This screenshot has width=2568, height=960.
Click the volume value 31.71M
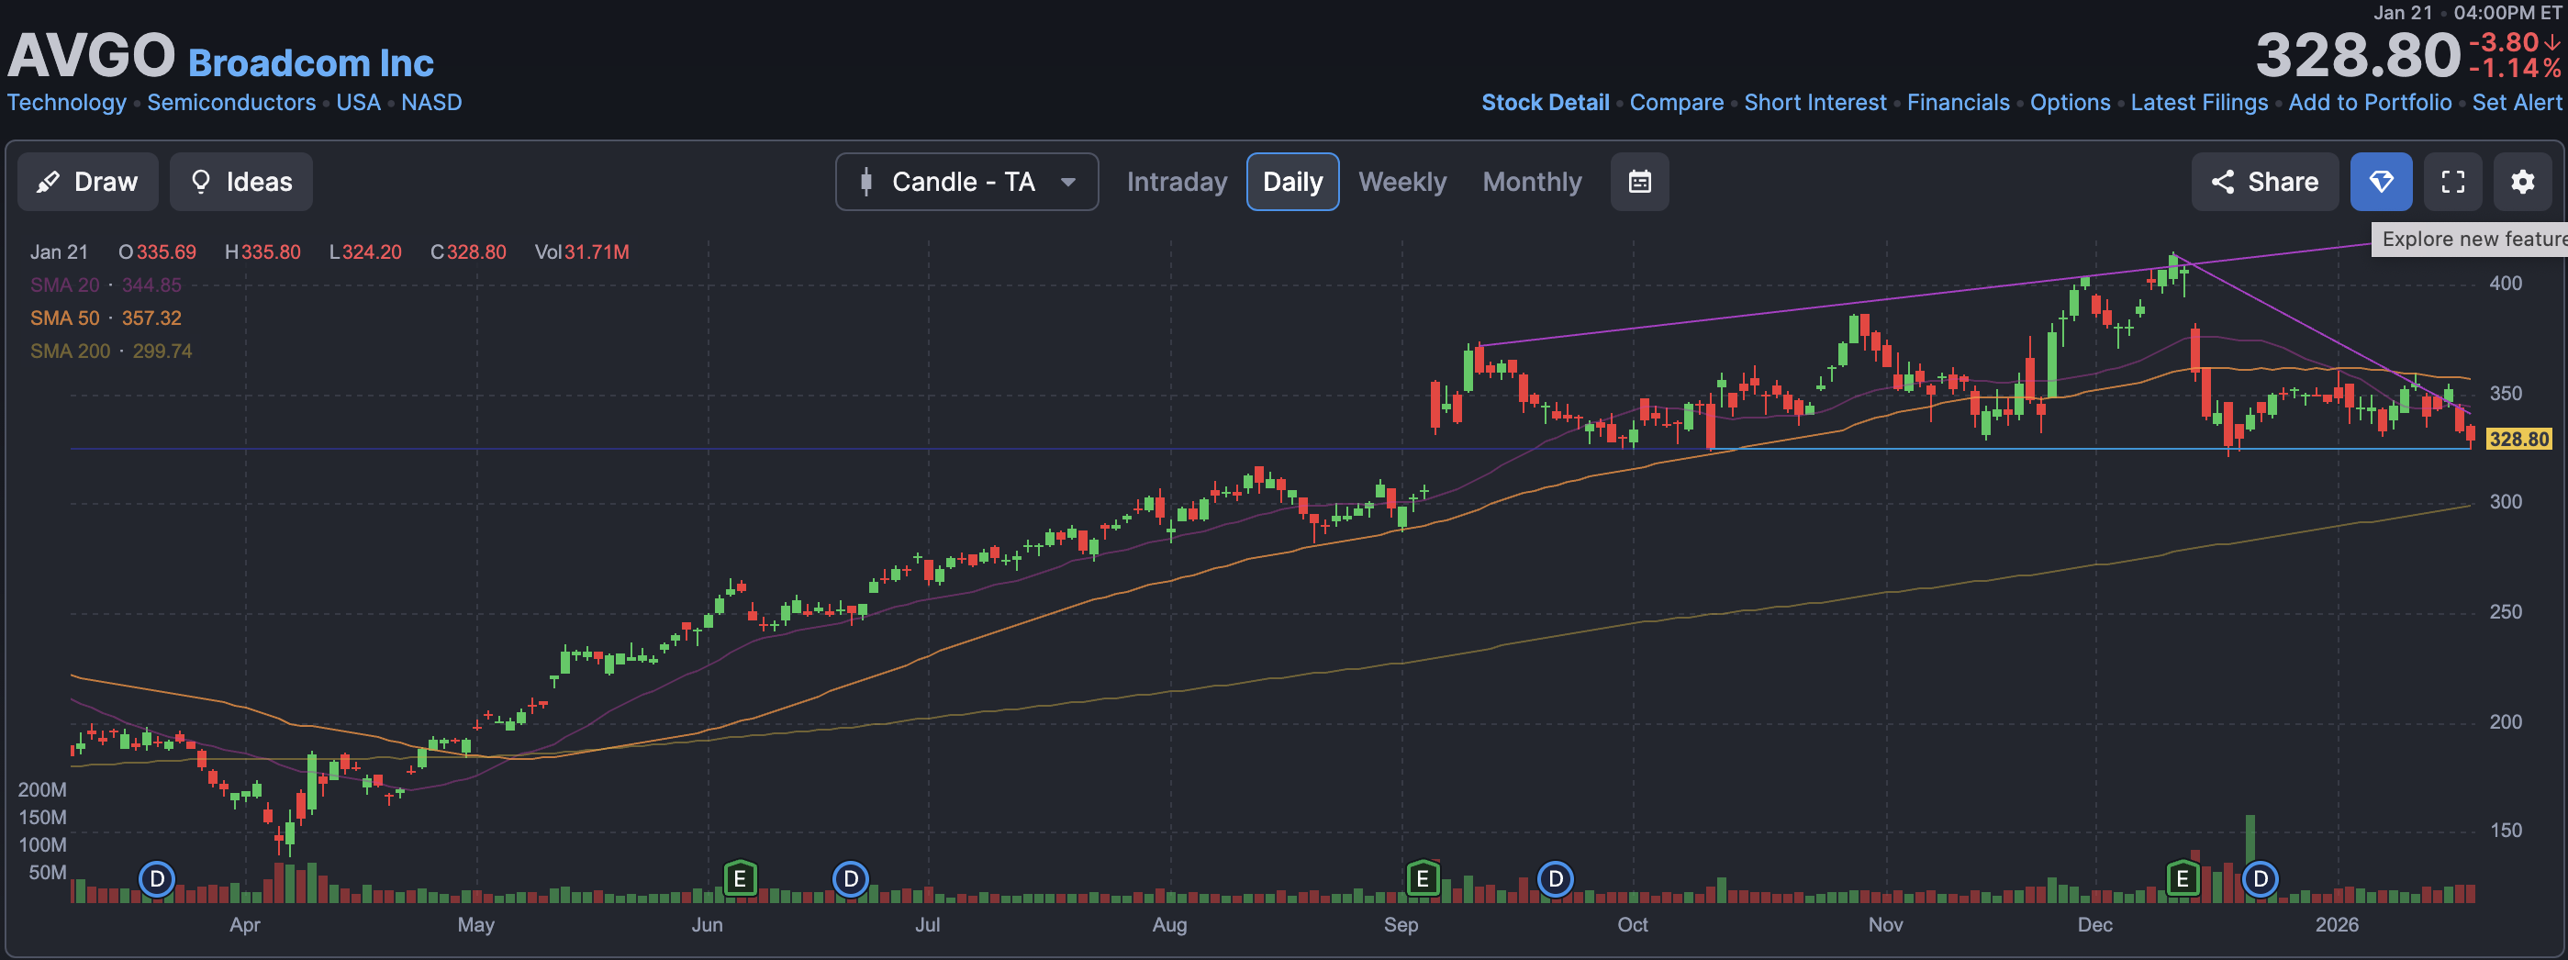pos(597,252)
